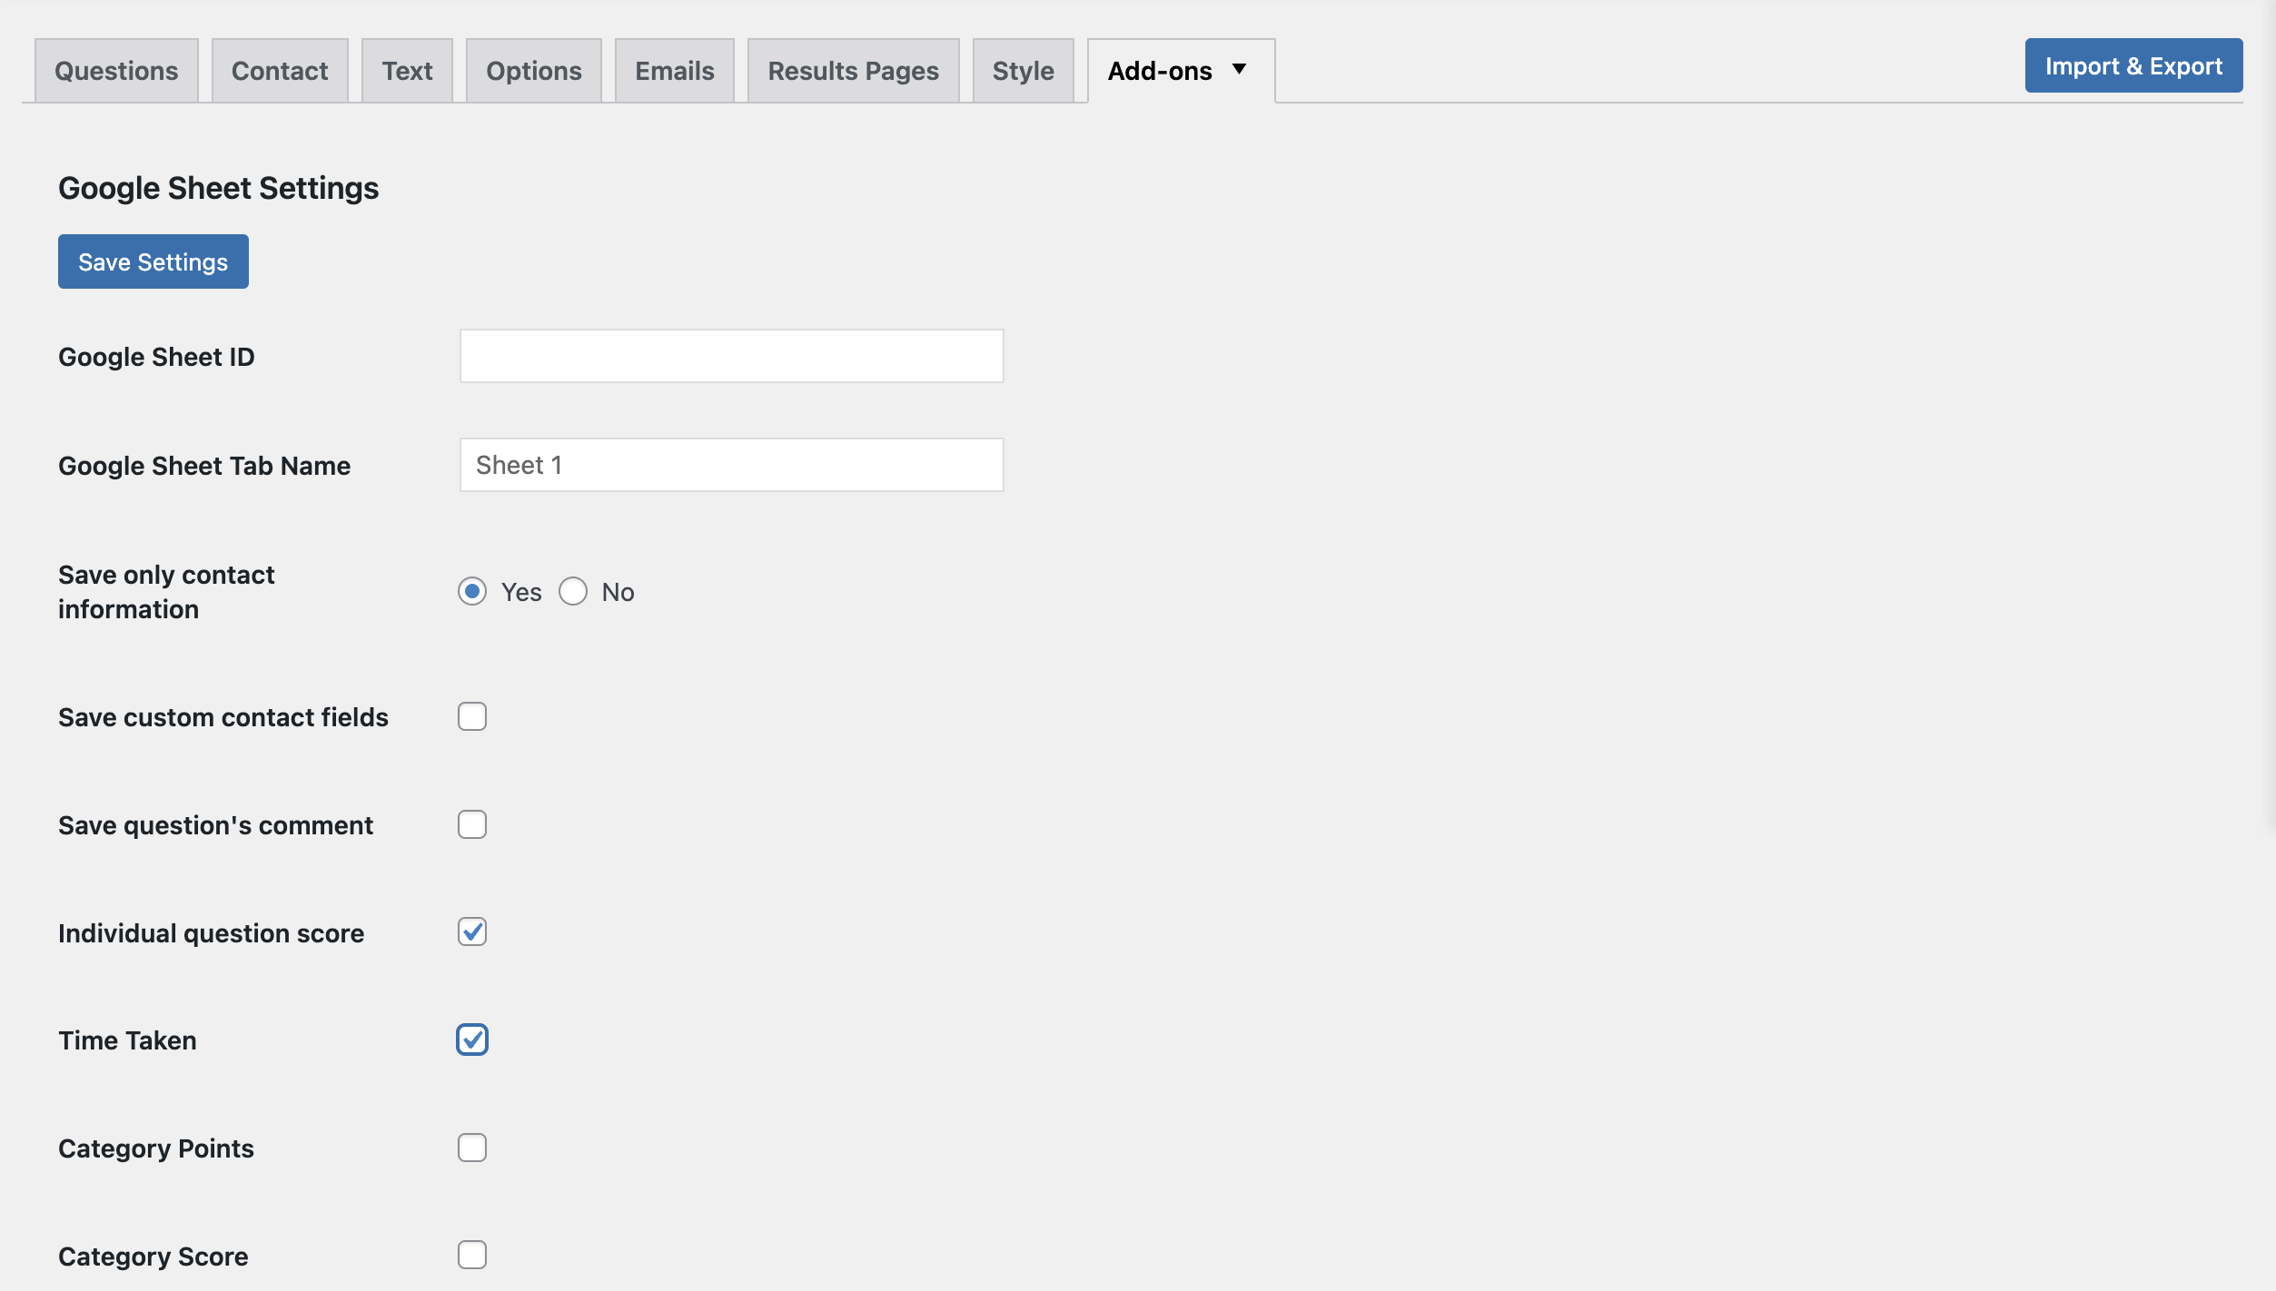Select Yes for save only contact information
2276x1291 pixels.
coord(472,592)
